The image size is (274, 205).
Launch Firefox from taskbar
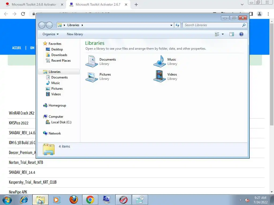pos(74,200)
